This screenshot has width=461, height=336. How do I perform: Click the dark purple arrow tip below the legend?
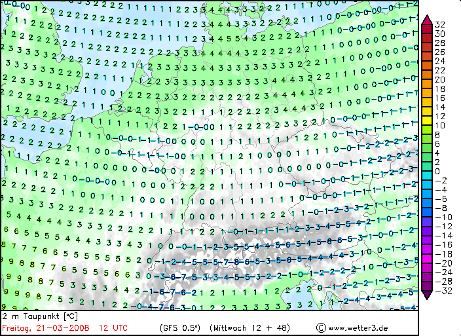pos(427,295)
